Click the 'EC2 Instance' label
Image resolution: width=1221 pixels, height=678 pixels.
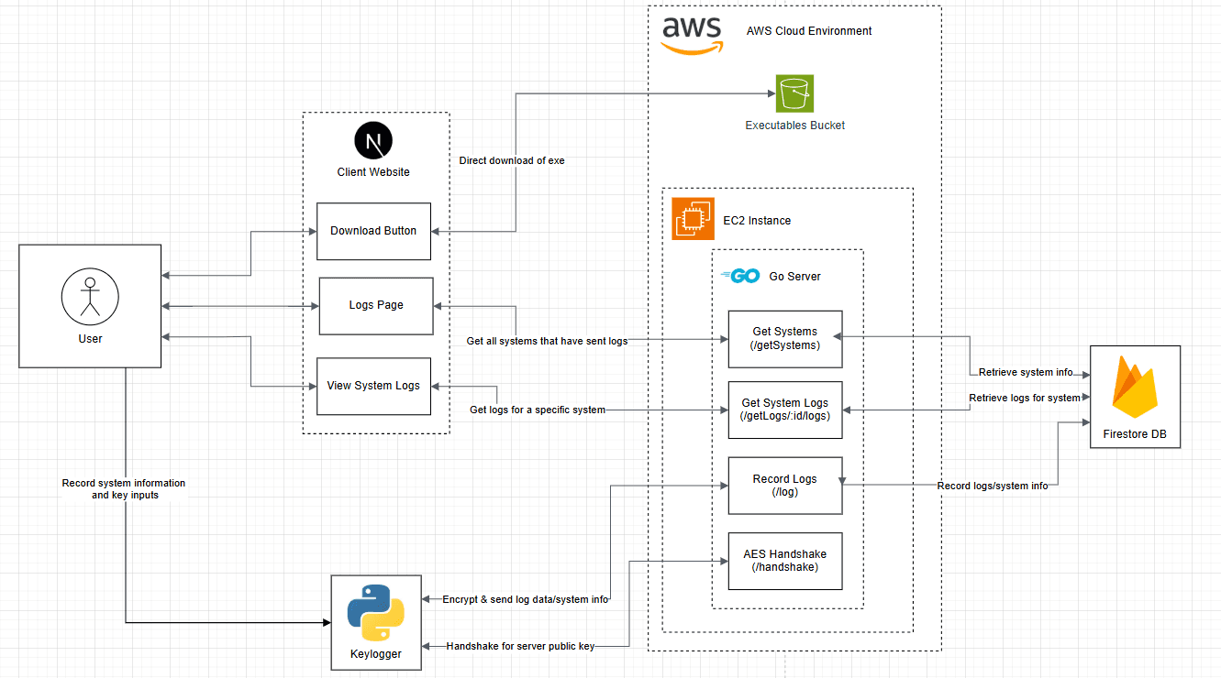pos(757,221)
